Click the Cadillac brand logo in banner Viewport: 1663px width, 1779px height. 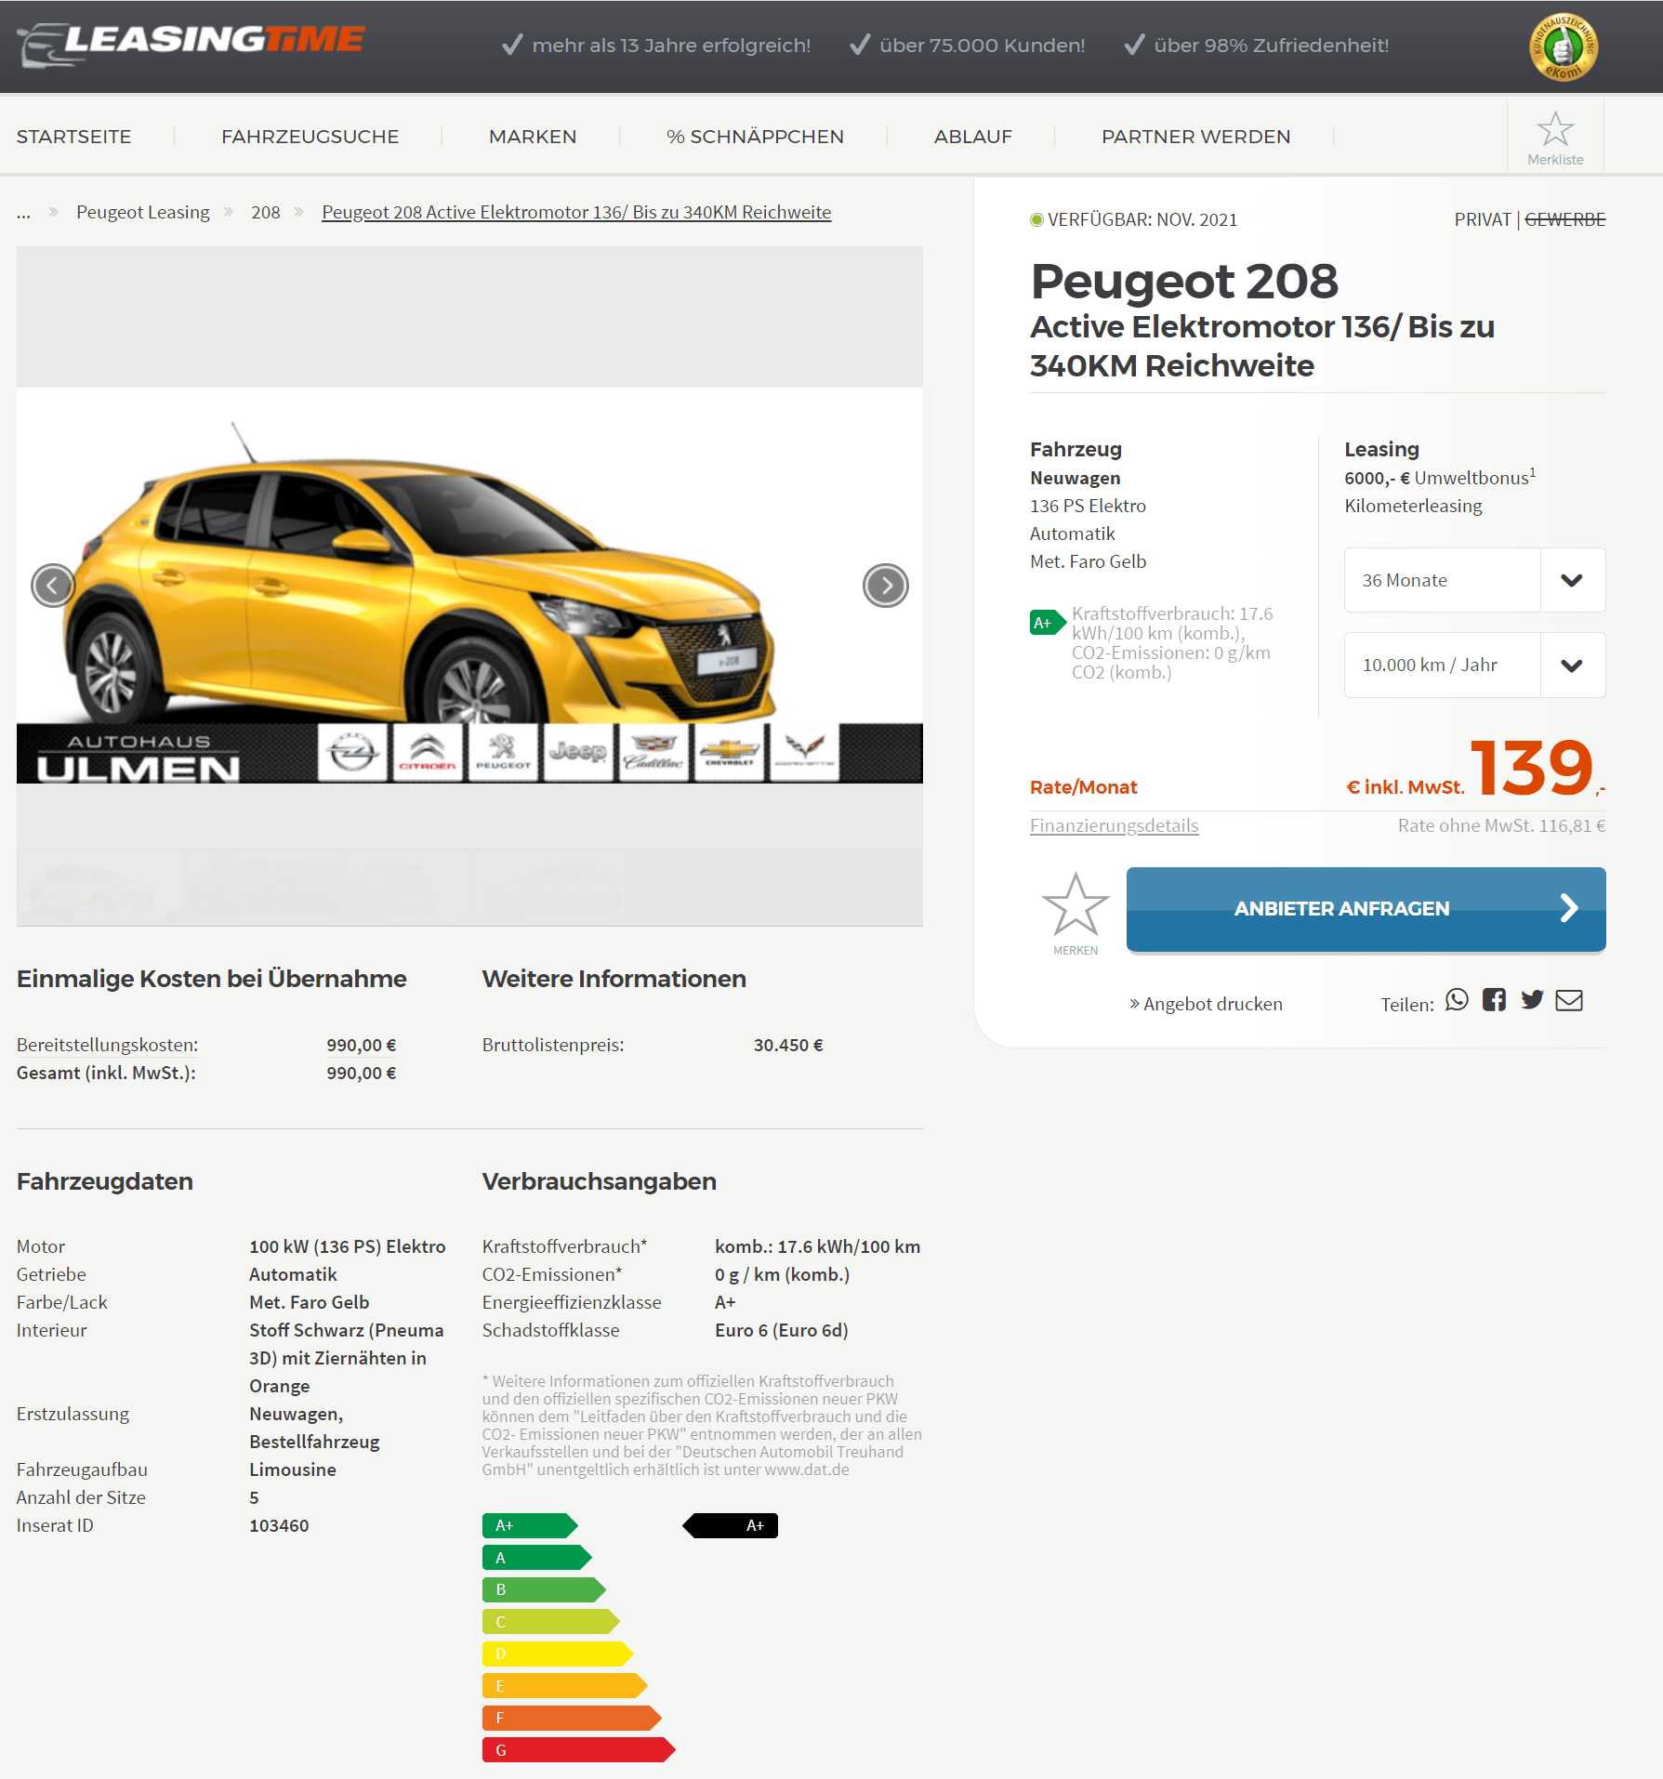click(653, 751)
